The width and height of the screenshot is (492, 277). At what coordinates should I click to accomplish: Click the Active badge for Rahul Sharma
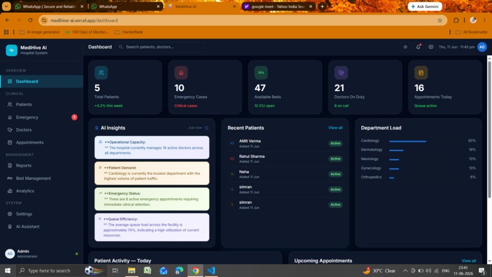point(335,159)
